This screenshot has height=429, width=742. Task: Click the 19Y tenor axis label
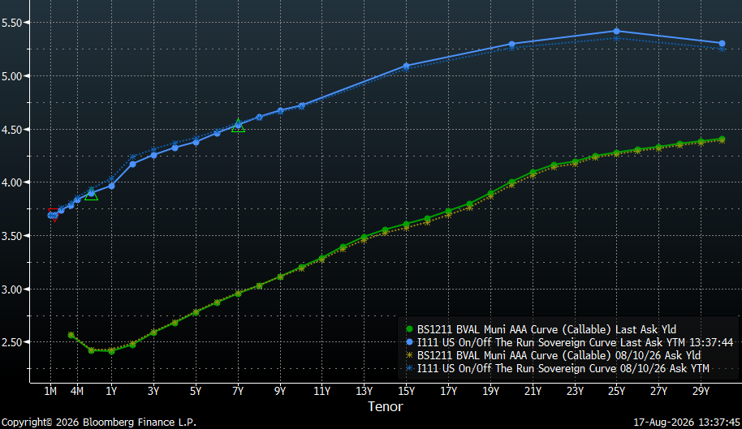pos(490,391)
